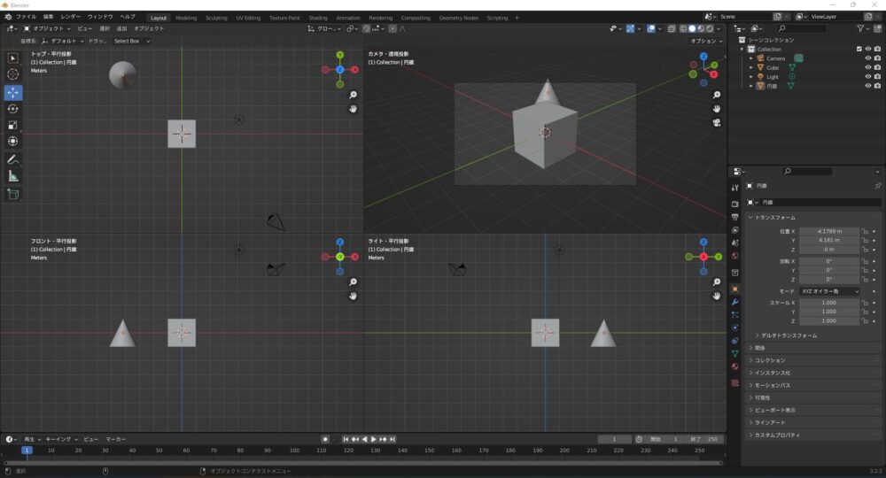The height and width of the screenshot is (478, 886).
Task: Toggle Collection exclude checkbox
Action: coord(859,49)
